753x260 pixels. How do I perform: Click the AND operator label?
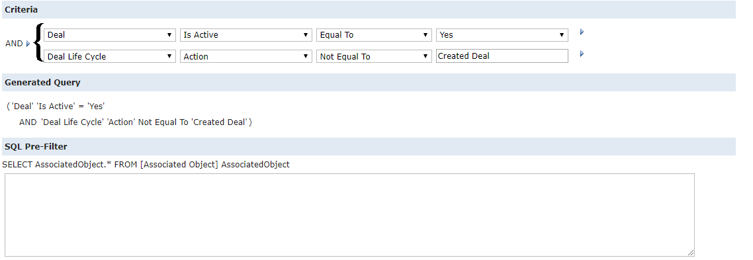(x=14, y=44)
